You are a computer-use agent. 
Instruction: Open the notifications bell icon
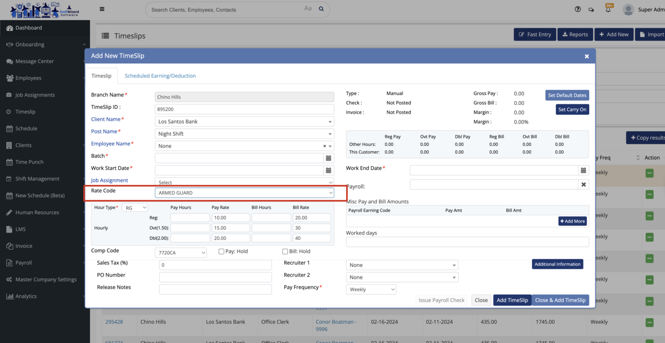(608, 9)
